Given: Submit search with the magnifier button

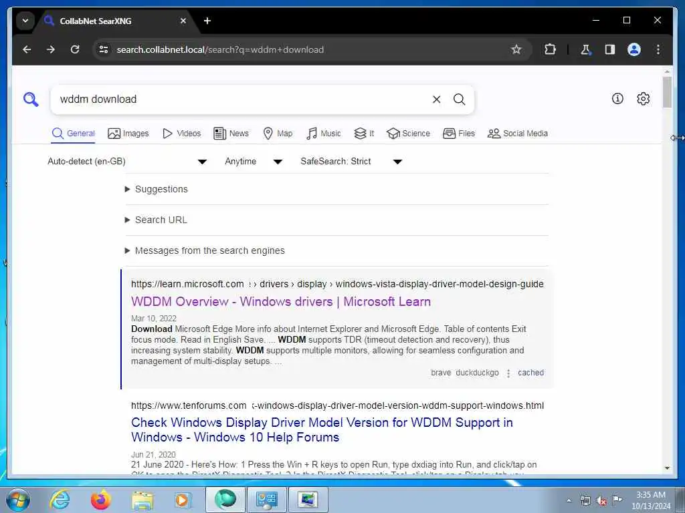Looking at the screenshot, I should pyautogui.click(x=459, y=100).
